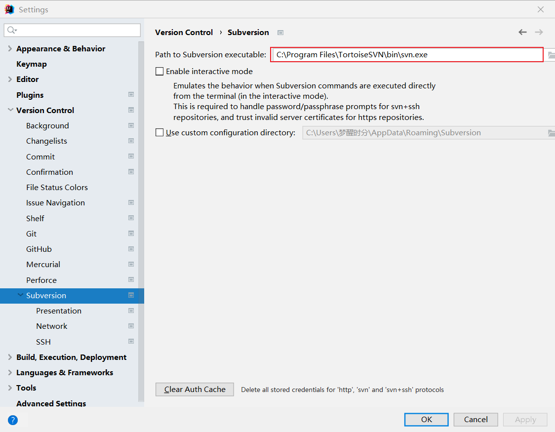
Task: Click the project-level icon next to Plugins
Action: (131, 94)
